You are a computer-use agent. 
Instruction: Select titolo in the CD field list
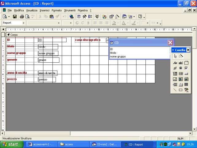(x=113, y=53)
